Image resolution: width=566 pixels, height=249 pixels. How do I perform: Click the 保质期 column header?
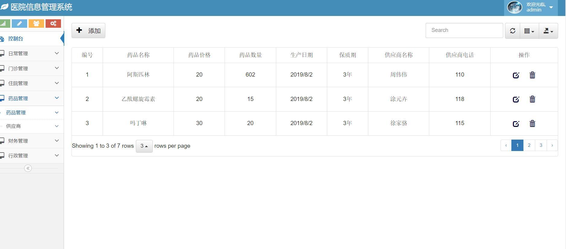click(348, 55)
